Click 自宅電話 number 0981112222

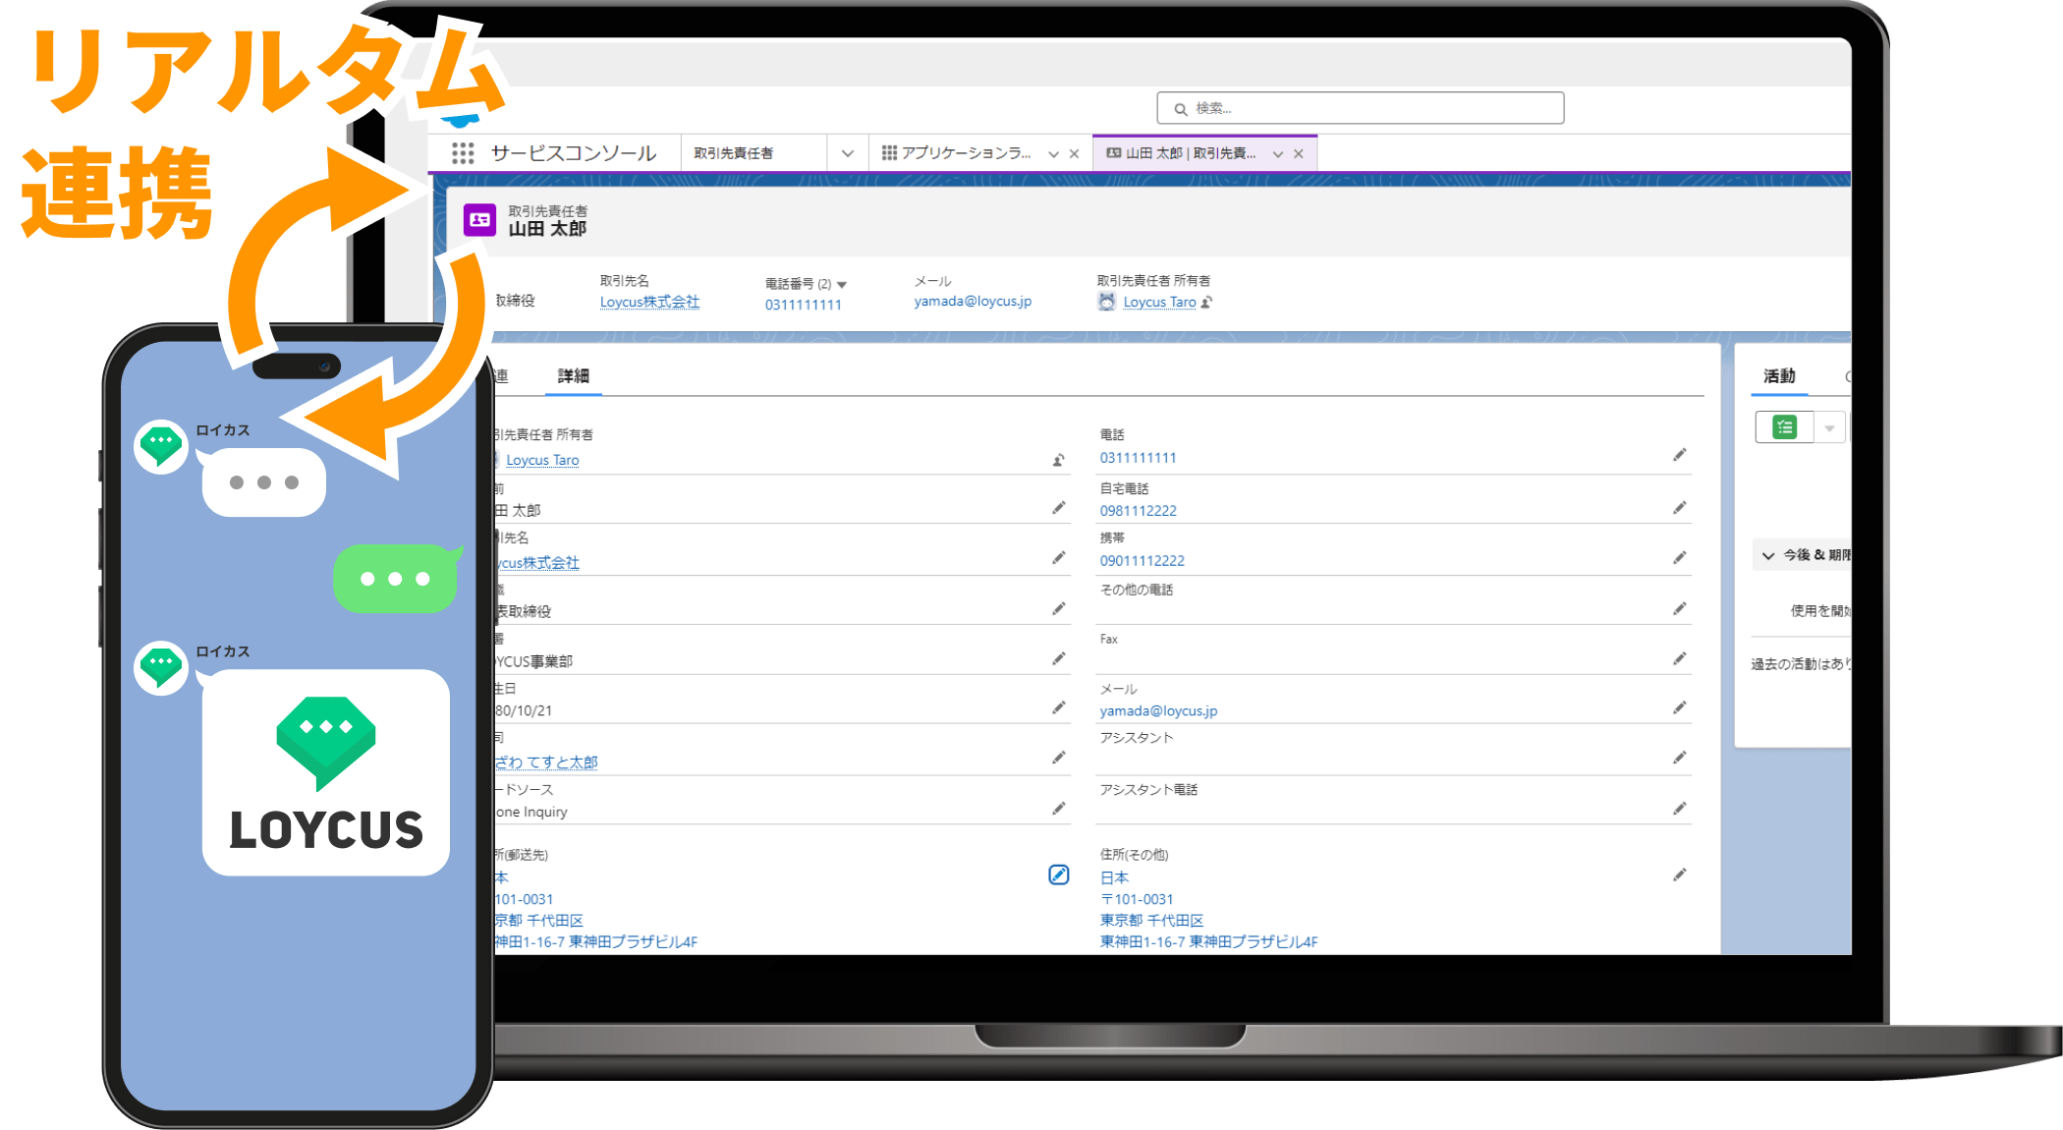tap(1138, 511)
